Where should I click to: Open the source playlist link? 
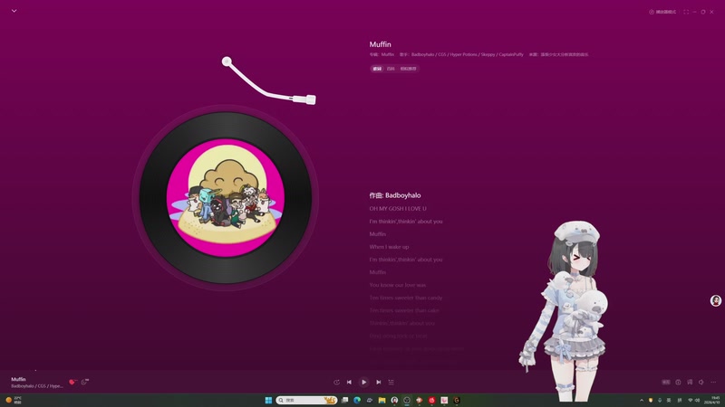tap(565, 54)
